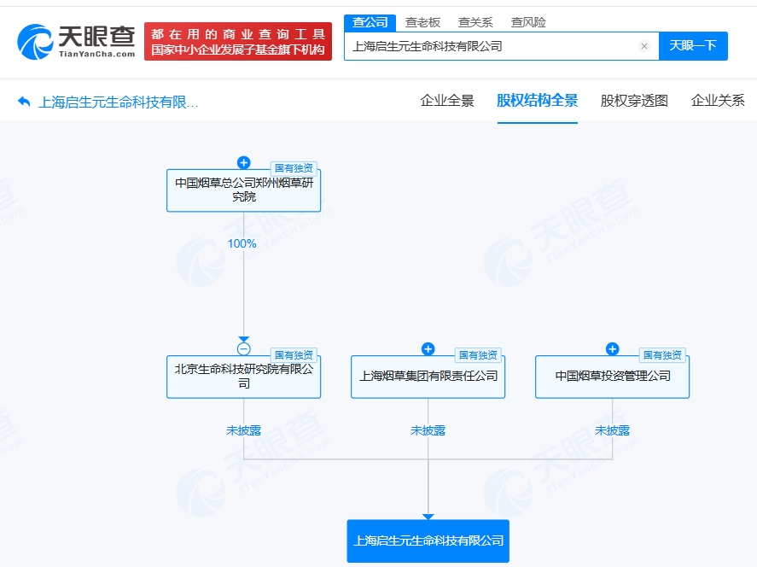Expand the 上海烟草集团有限责任公司 node
This screenshot has width=757, height=567.
point(428,348)
